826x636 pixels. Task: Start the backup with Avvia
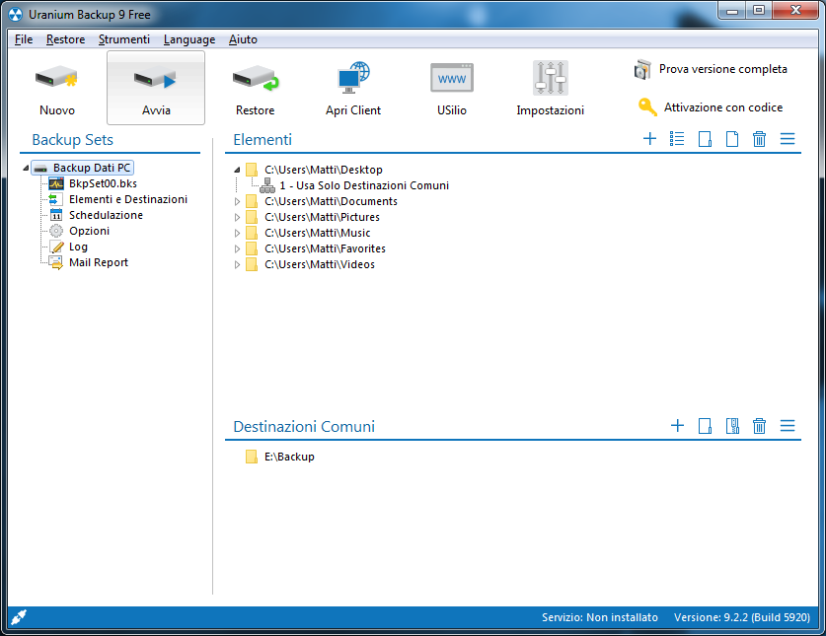pyautogui.click(x=156, y=88)
